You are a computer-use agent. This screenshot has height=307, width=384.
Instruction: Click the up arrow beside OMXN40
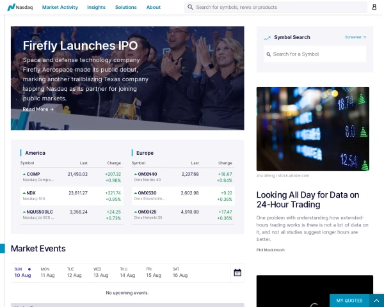[x=136, y=174]
